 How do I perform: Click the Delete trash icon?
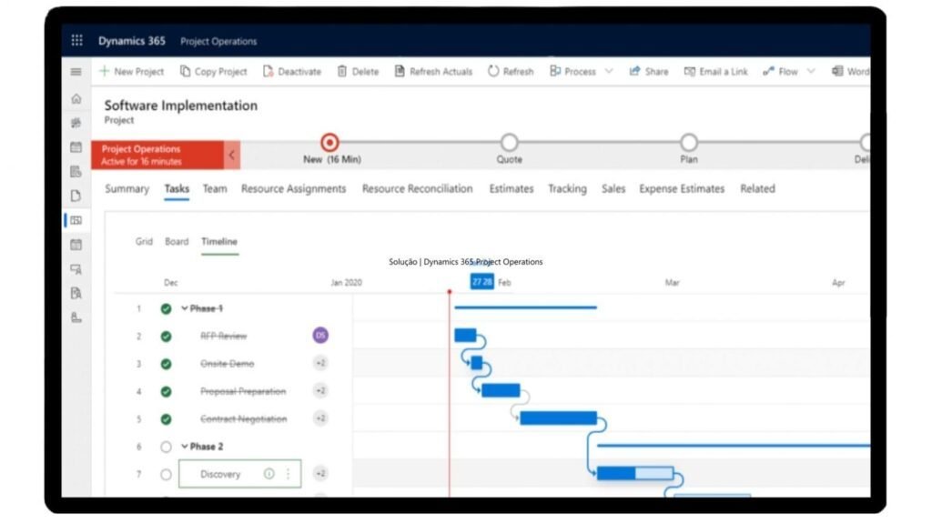point(342,71)
